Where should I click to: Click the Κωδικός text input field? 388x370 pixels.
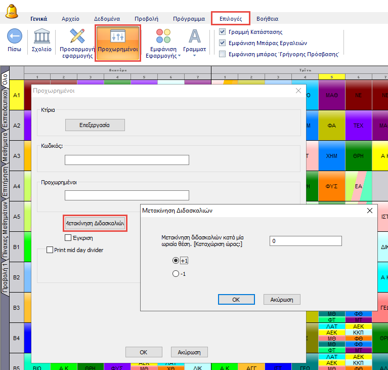pos(127,160)
